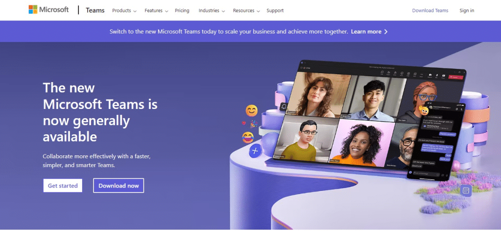
Task: Expand the Industries dropdown menu
Action: 211,11
